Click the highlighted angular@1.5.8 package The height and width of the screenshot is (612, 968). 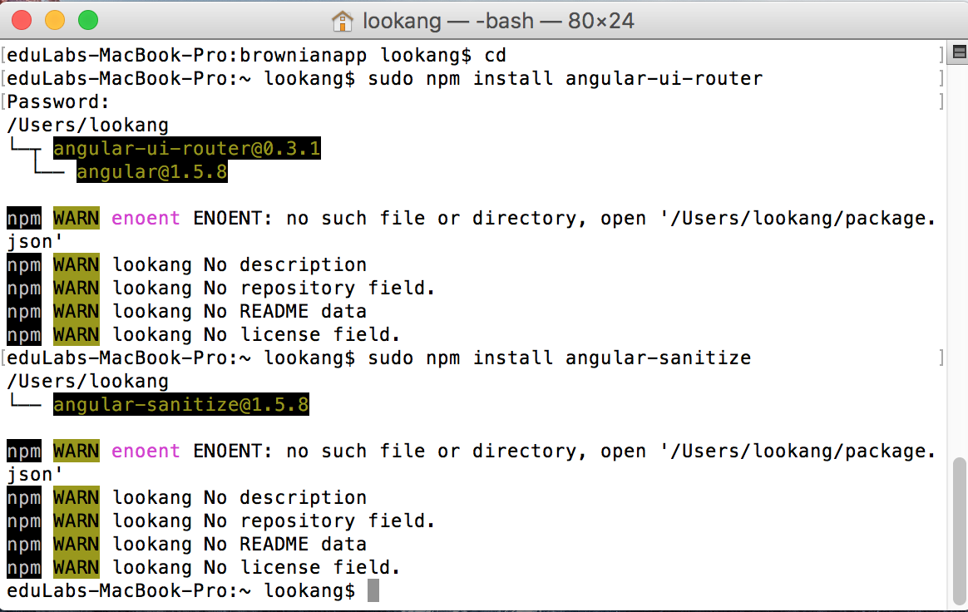pyautogui.click(x=151, y=172)
